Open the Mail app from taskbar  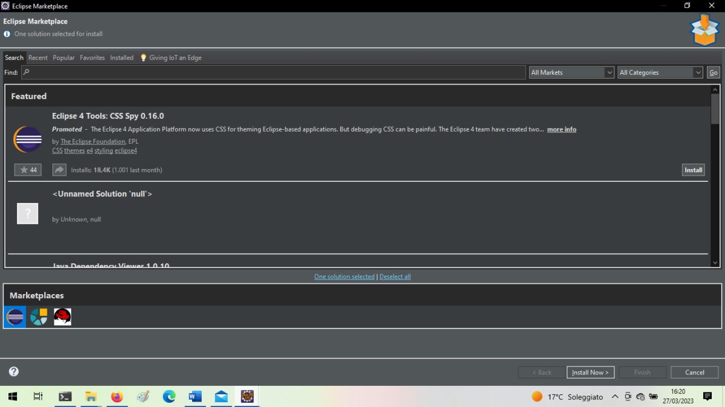[221, 396]
